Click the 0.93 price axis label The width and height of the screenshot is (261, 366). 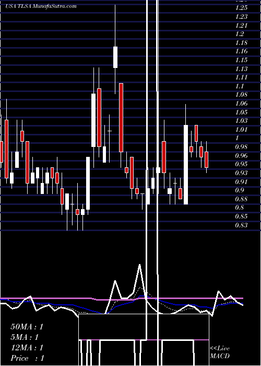(241, 173)
